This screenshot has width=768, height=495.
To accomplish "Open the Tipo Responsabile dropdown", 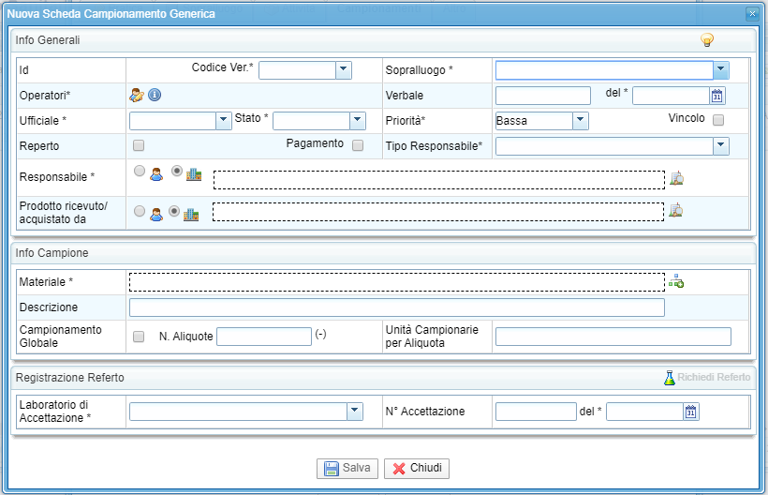I will 721,146.
